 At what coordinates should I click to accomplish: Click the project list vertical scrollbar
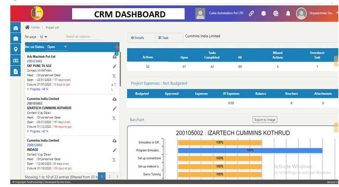click(120, 69)
